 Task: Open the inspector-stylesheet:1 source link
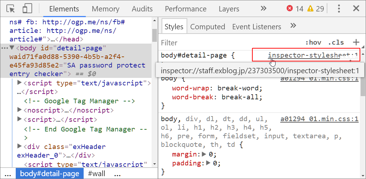point(313,55)
